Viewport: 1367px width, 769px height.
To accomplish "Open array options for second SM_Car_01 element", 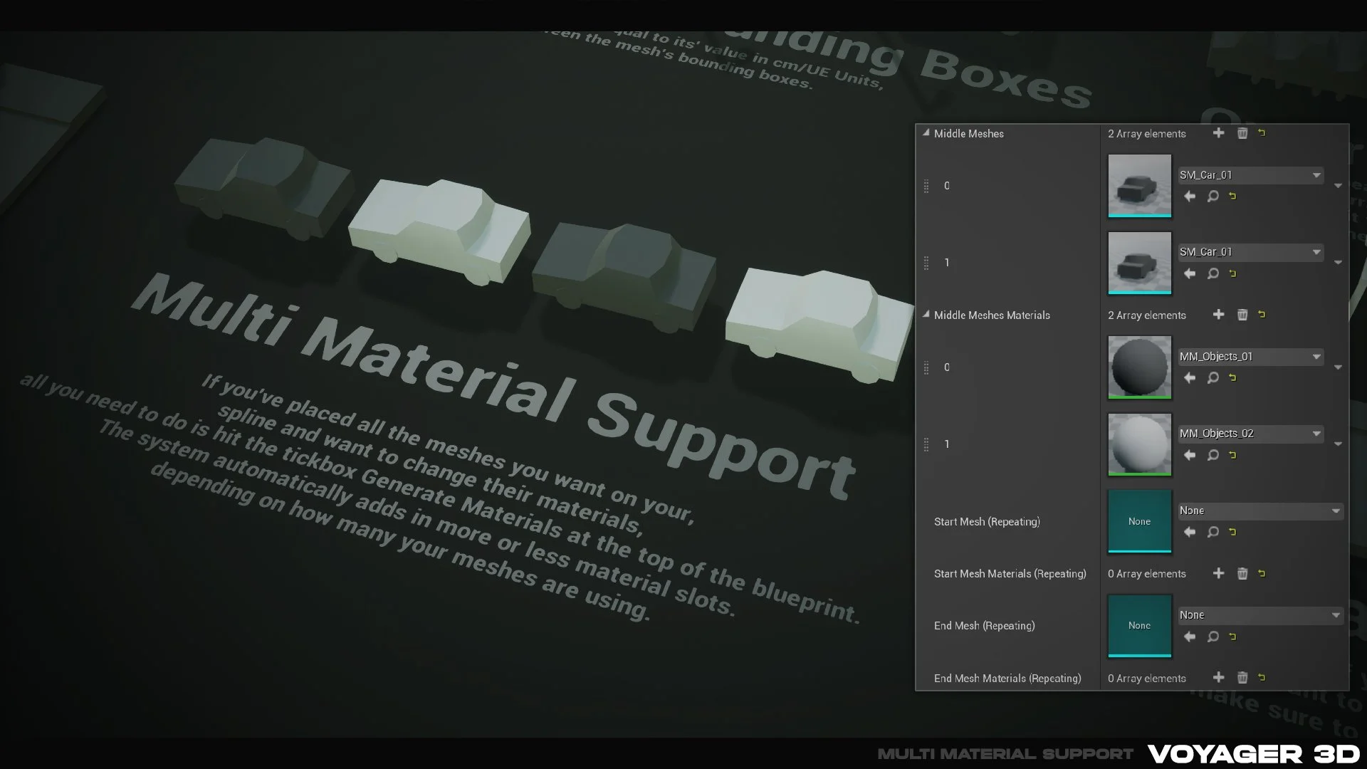I will (x=1338, y=263).
